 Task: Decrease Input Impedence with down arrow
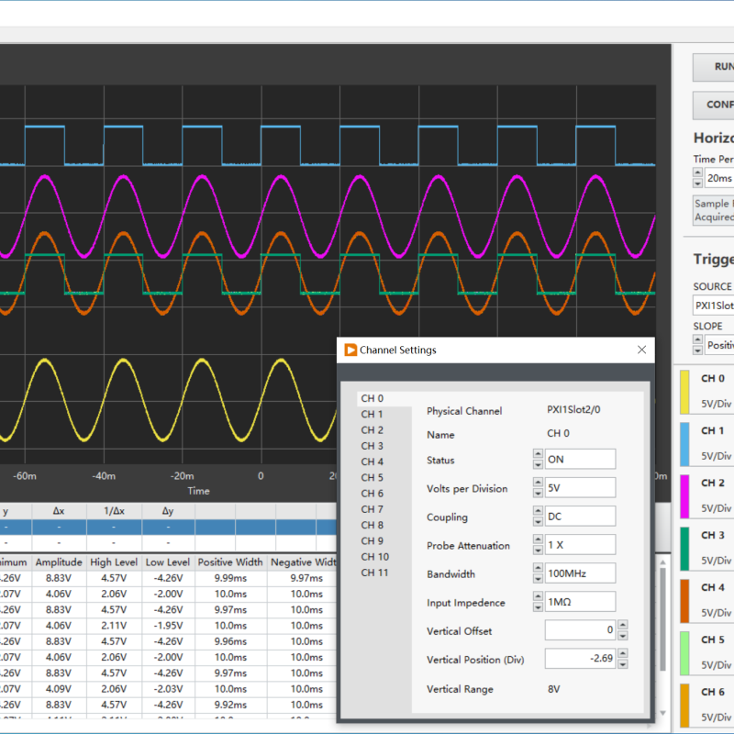point(538,607)
